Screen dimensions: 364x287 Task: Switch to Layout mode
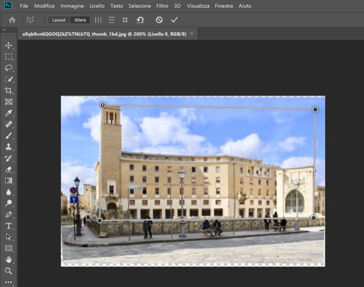[x=58, y=20]
